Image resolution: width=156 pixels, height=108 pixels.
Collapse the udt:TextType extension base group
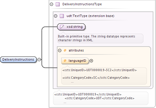click(55, 16)
